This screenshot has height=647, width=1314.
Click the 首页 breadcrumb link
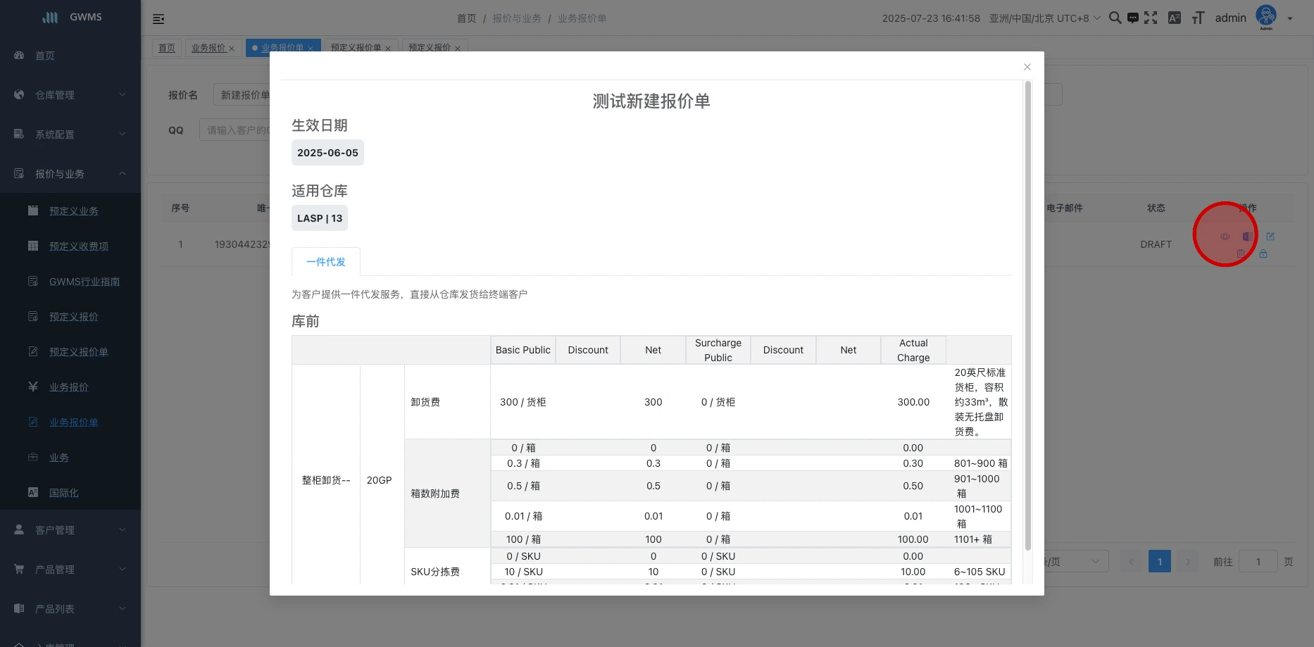[x=466, y=18]
